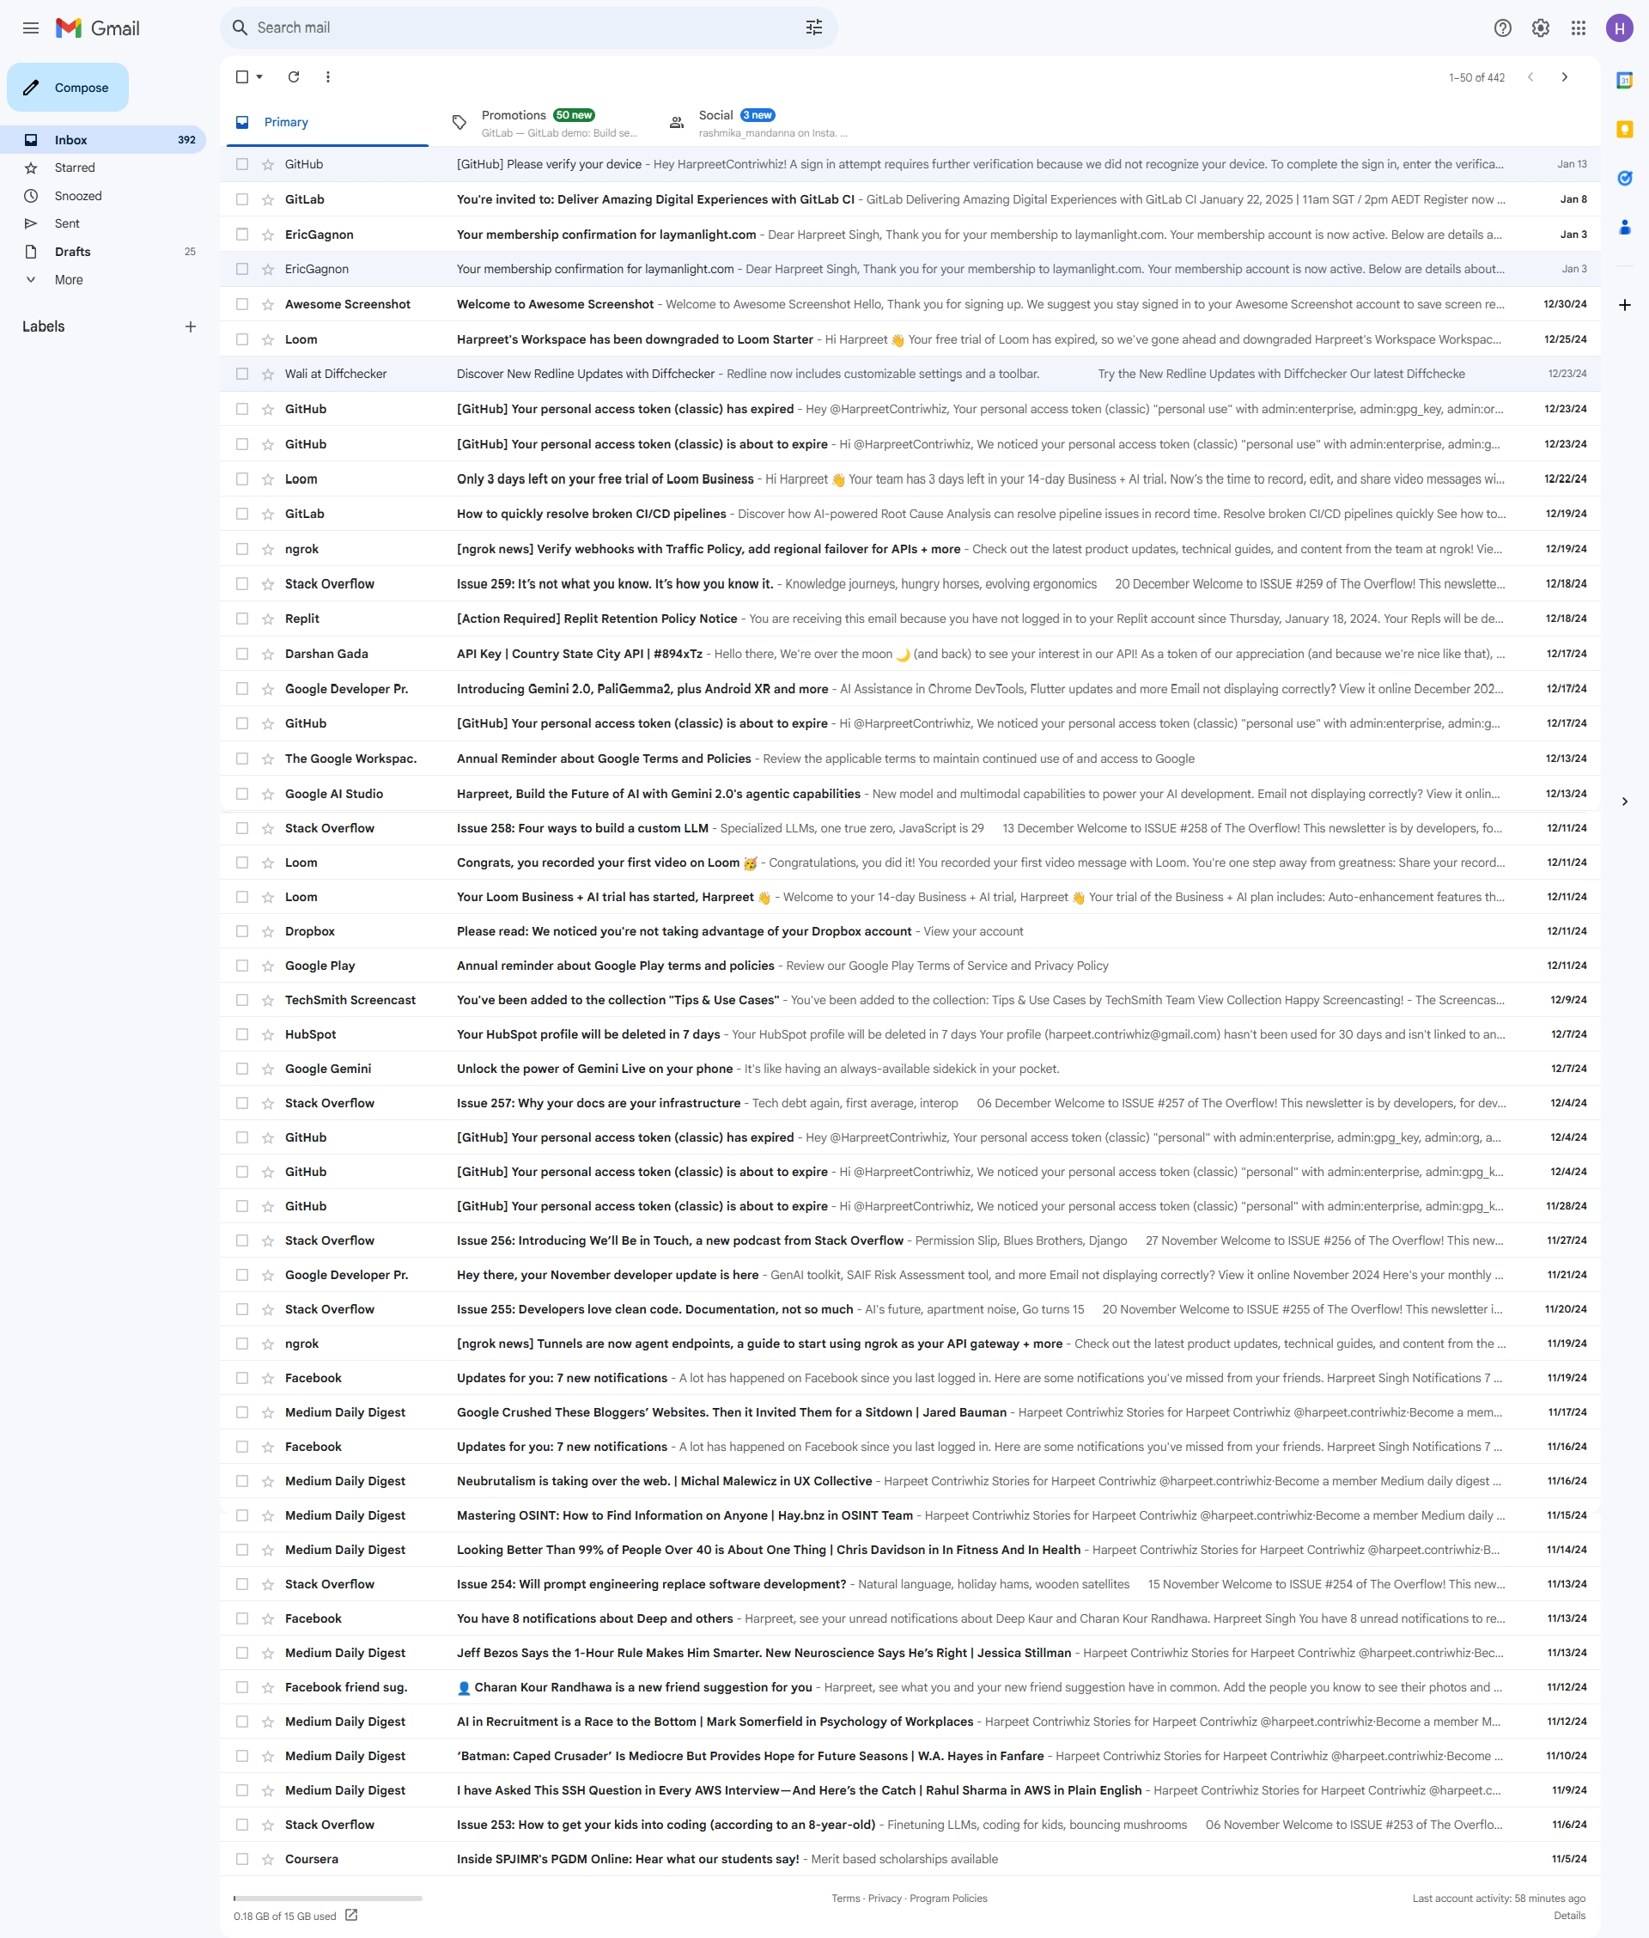Star the Coursera email
The image size is (1649, 1938).
coord(267,1858)
